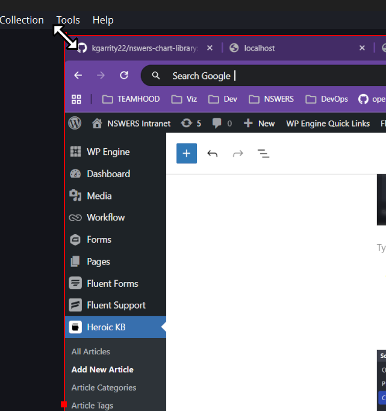
Task: Click the redo arrow in editor toolbar
Action: 238,154
